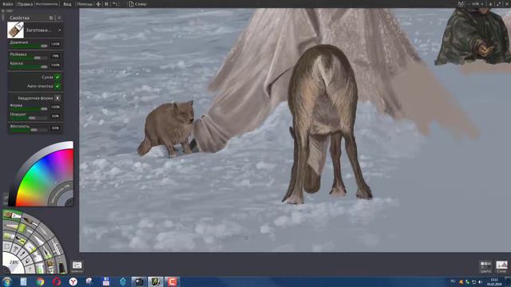Open the Цвета color samples pod

[x=485, y=266]
